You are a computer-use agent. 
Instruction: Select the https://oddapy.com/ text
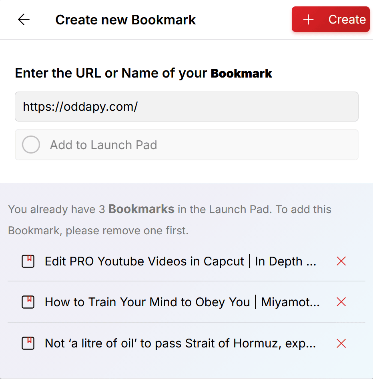pyautogui.click(x=80, y=107)
